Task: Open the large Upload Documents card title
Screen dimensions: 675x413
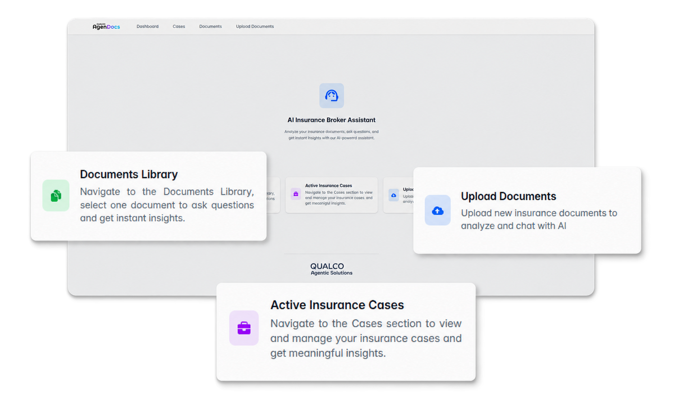Action: click(508, 196)
